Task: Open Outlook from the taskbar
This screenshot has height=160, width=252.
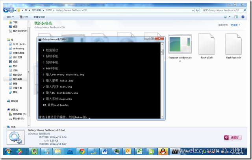Action: (128, 151)
